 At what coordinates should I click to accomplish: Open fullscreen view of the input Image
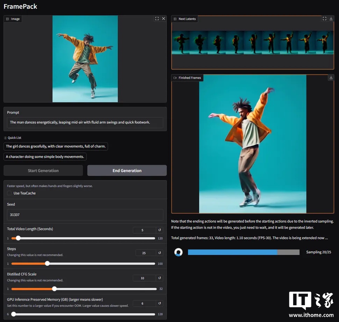157,19
